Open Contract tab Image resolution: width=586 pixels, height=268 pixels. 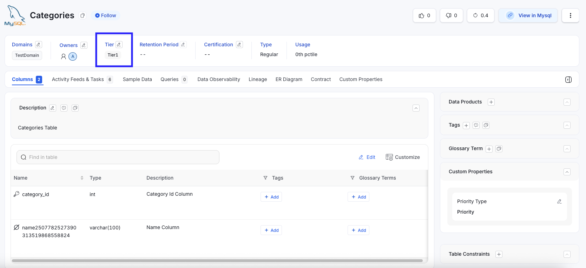click(321, 80)
